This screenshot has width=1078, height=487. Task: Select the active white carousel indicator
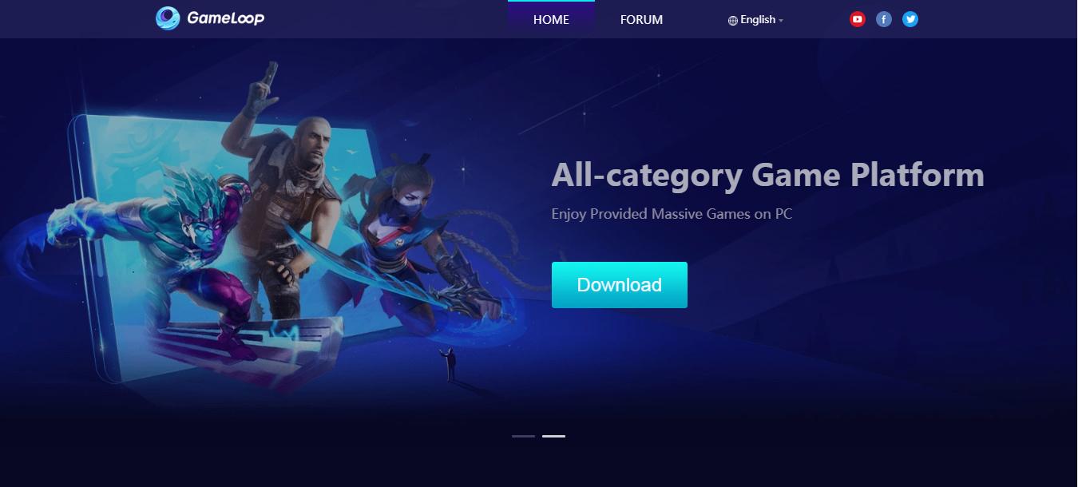point(553,436)
